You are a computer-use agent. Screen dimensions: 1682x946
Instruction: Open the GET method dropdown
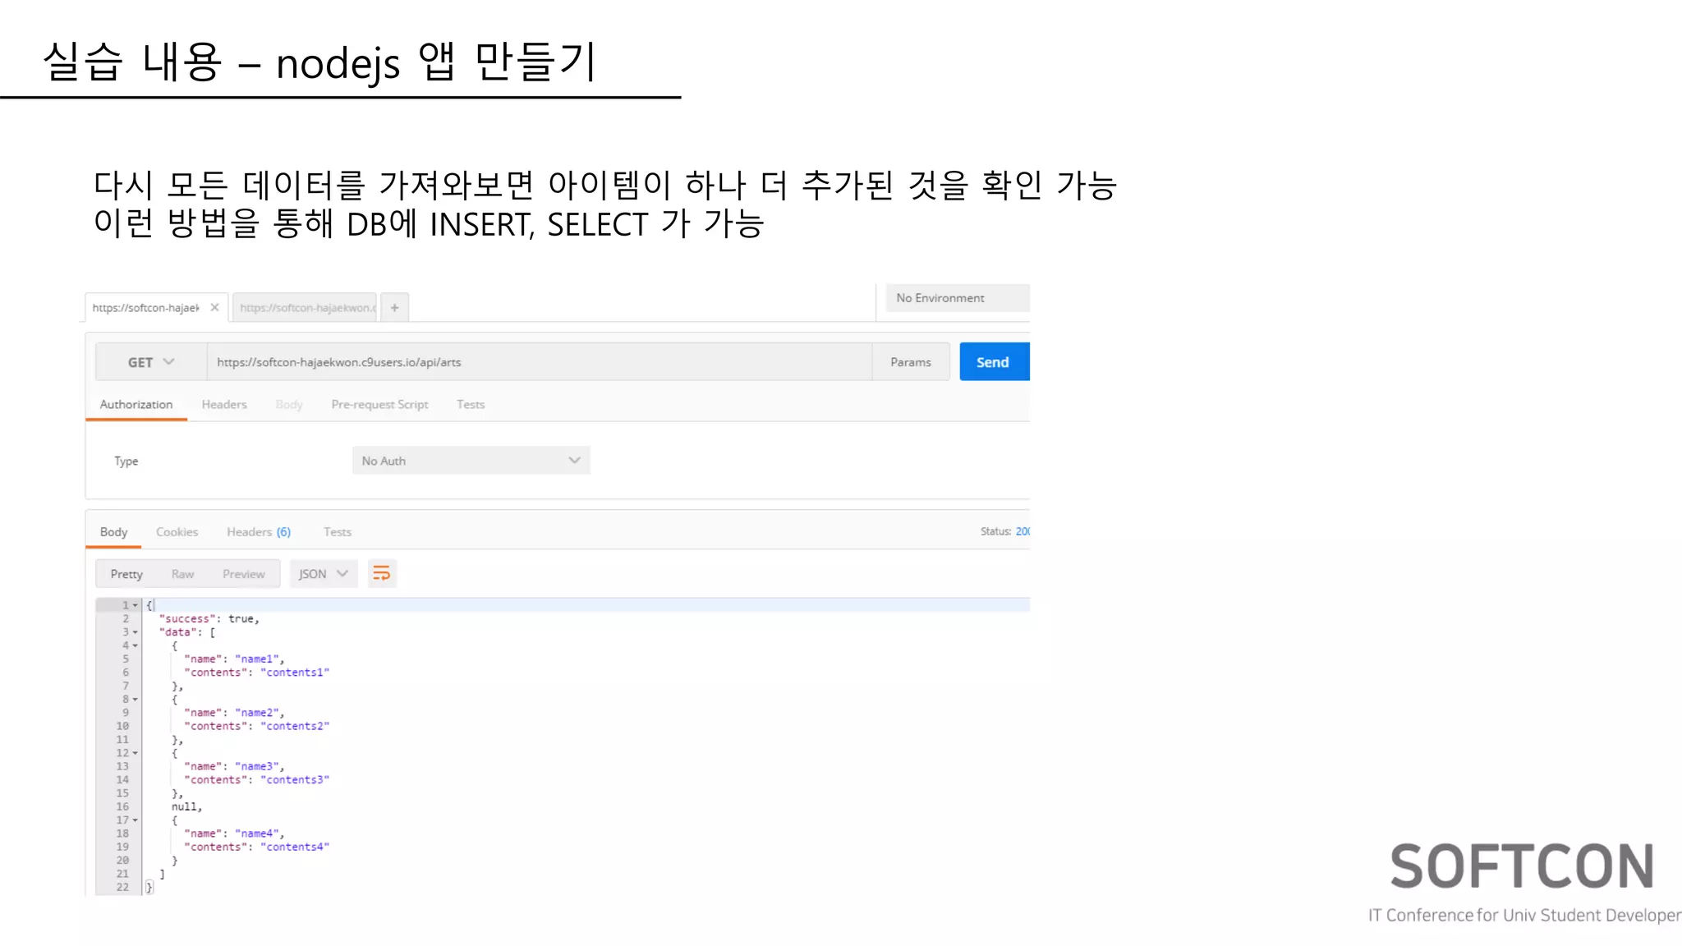(x=151, y=362)
